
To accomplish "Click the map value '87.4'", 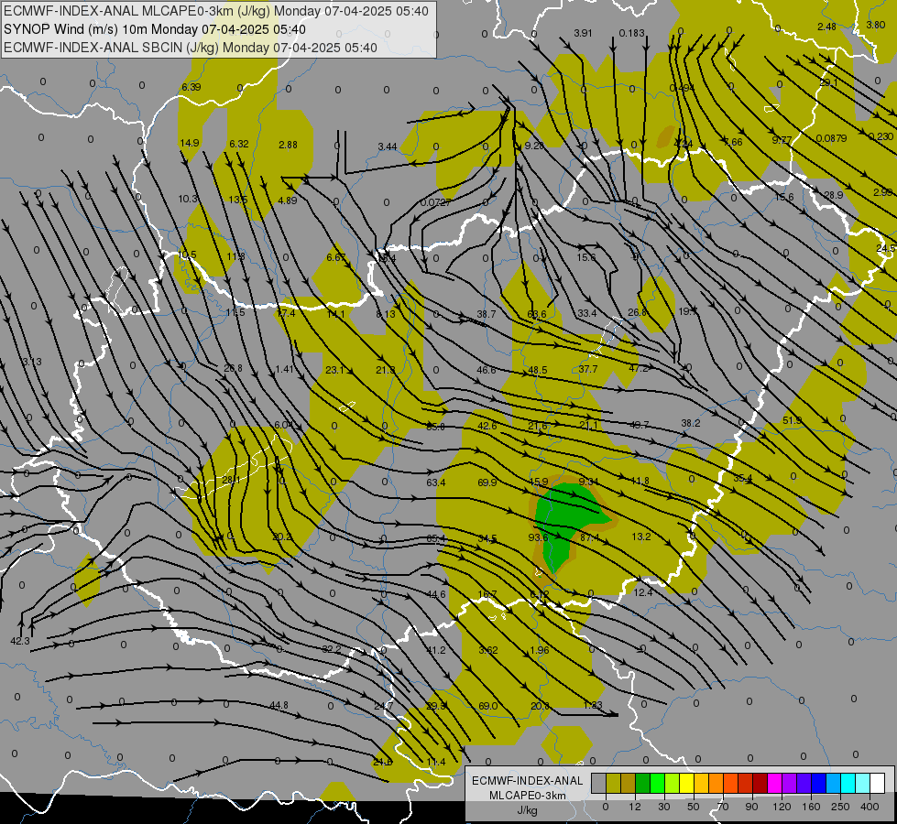I will [590, 537].
